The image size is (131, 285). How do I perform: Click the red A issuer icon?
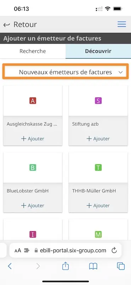(33, 100)
